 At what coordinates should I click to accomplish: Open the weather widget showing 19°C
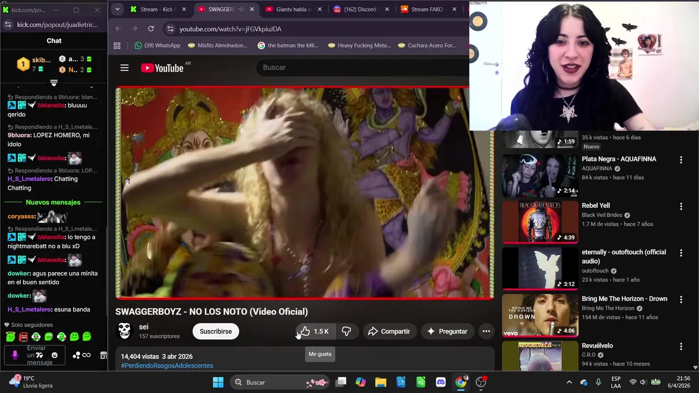[31, 382]
